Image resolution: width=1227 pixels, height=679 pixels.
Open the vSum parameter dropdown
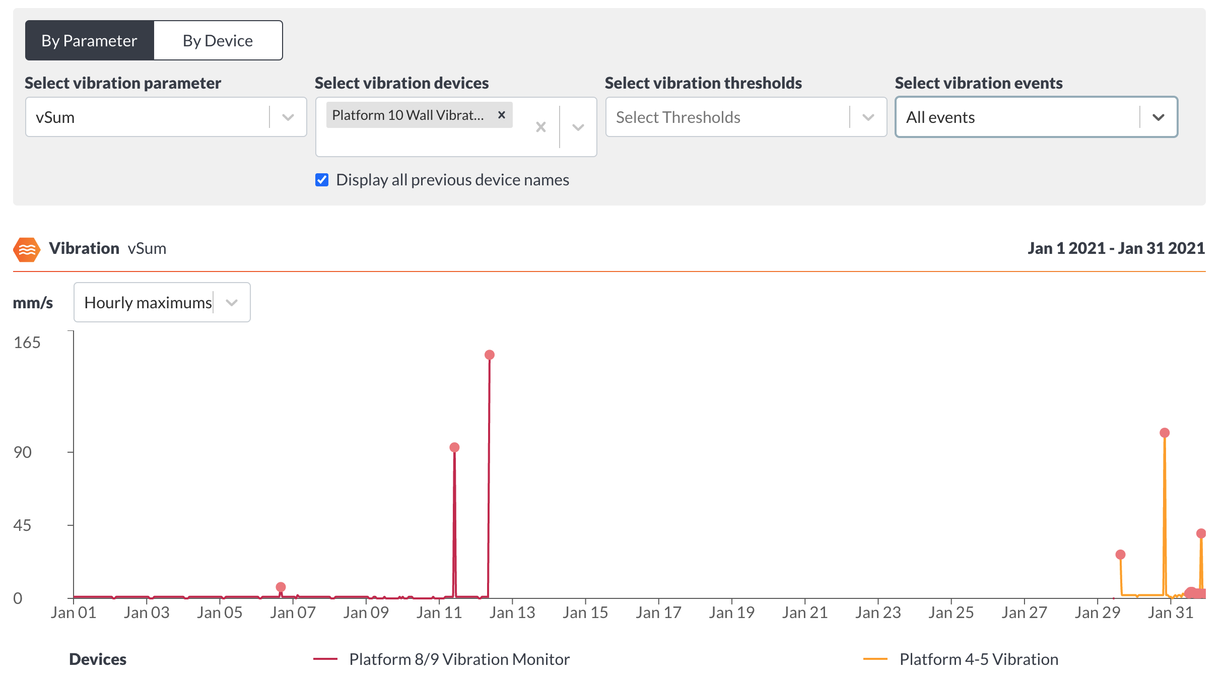pos(166,117)
